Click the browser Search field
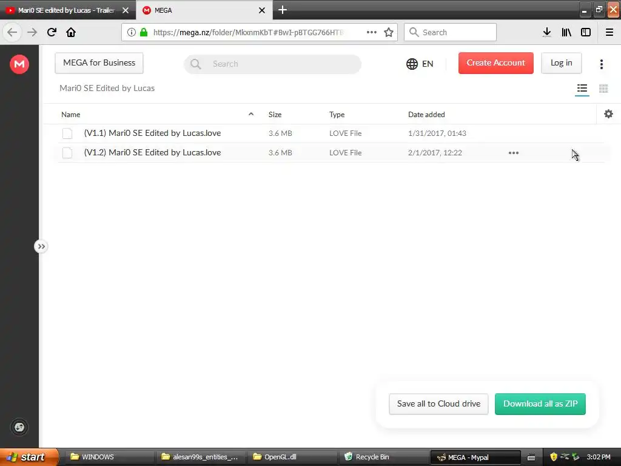This screenshot has height=466, width=621. click(x=451, y=32)
